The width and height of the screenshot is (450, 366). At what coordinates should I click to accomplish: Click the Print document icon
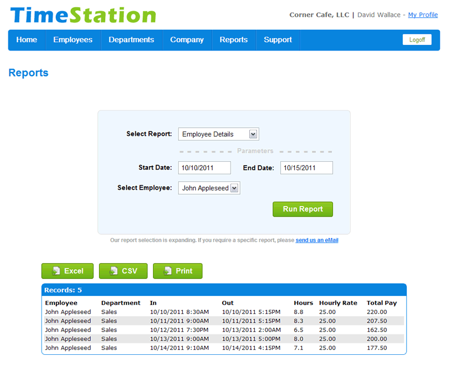(167, 271)
